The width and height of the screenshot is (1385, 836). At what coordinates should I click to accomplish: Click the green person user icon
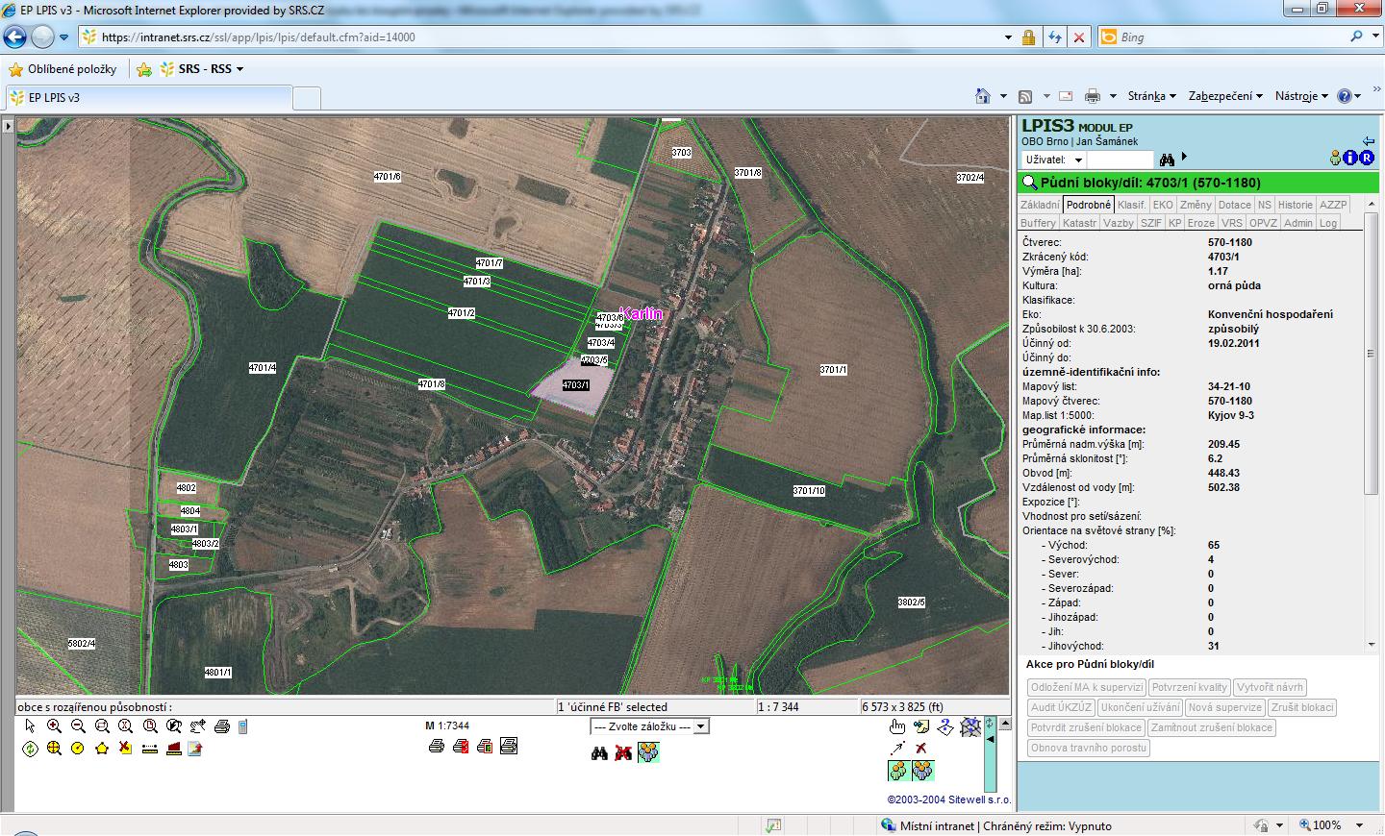point(1336,159)
